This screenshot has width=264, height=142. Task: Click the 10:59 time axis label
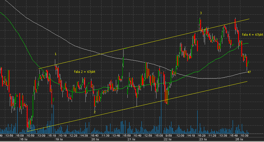[x=30, y=136]
